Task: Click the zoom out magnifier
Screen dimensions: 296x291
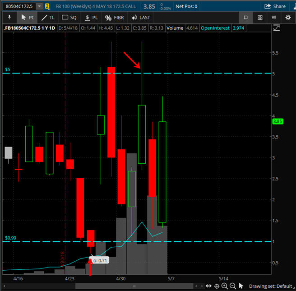Action: pyautogui.click(x=233, y=286)
